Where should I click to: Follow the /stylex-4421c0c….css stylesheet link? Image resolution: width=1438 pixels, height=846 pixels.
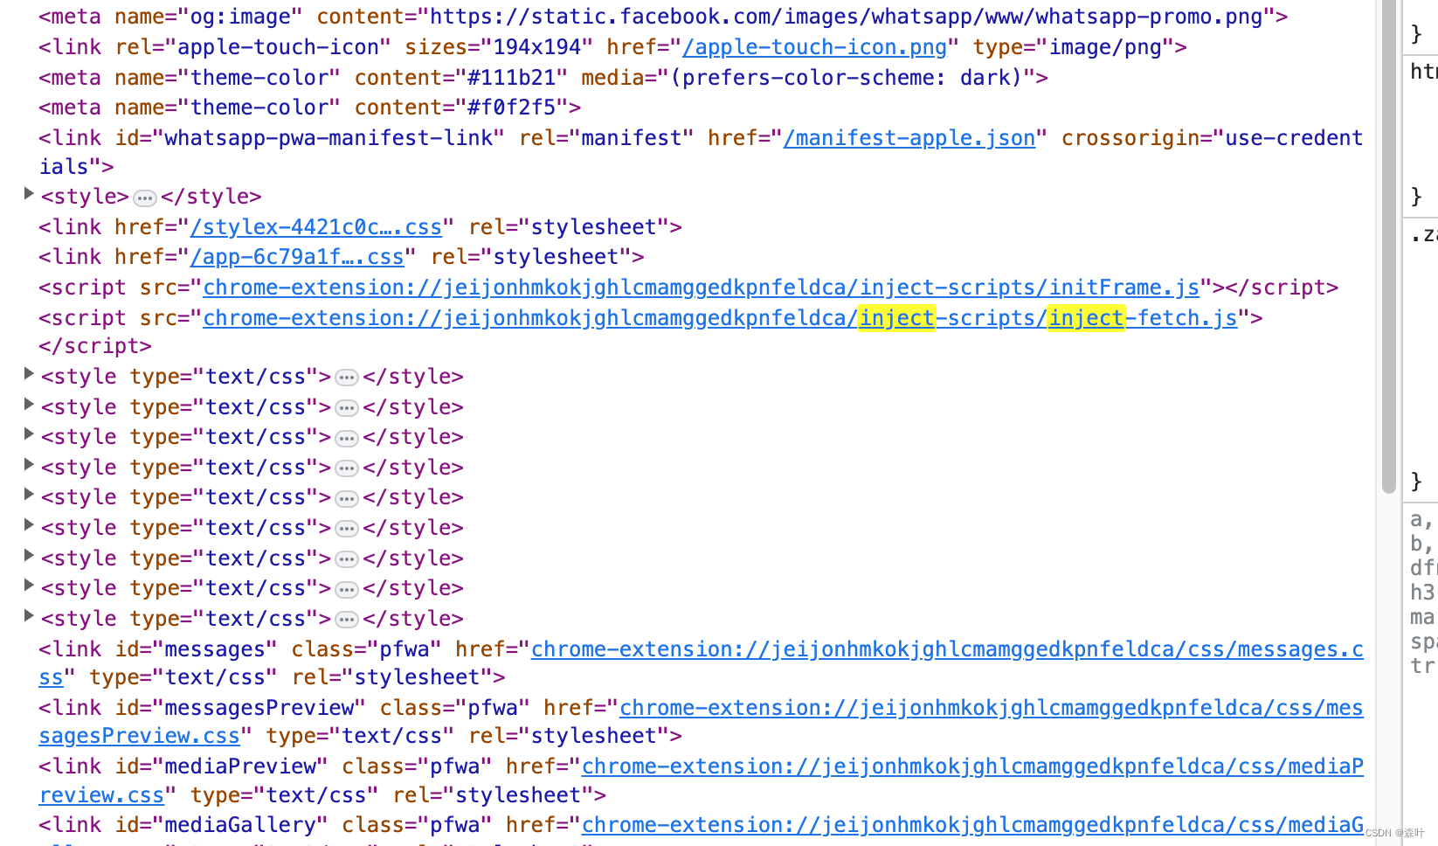(x=316, y=227)
